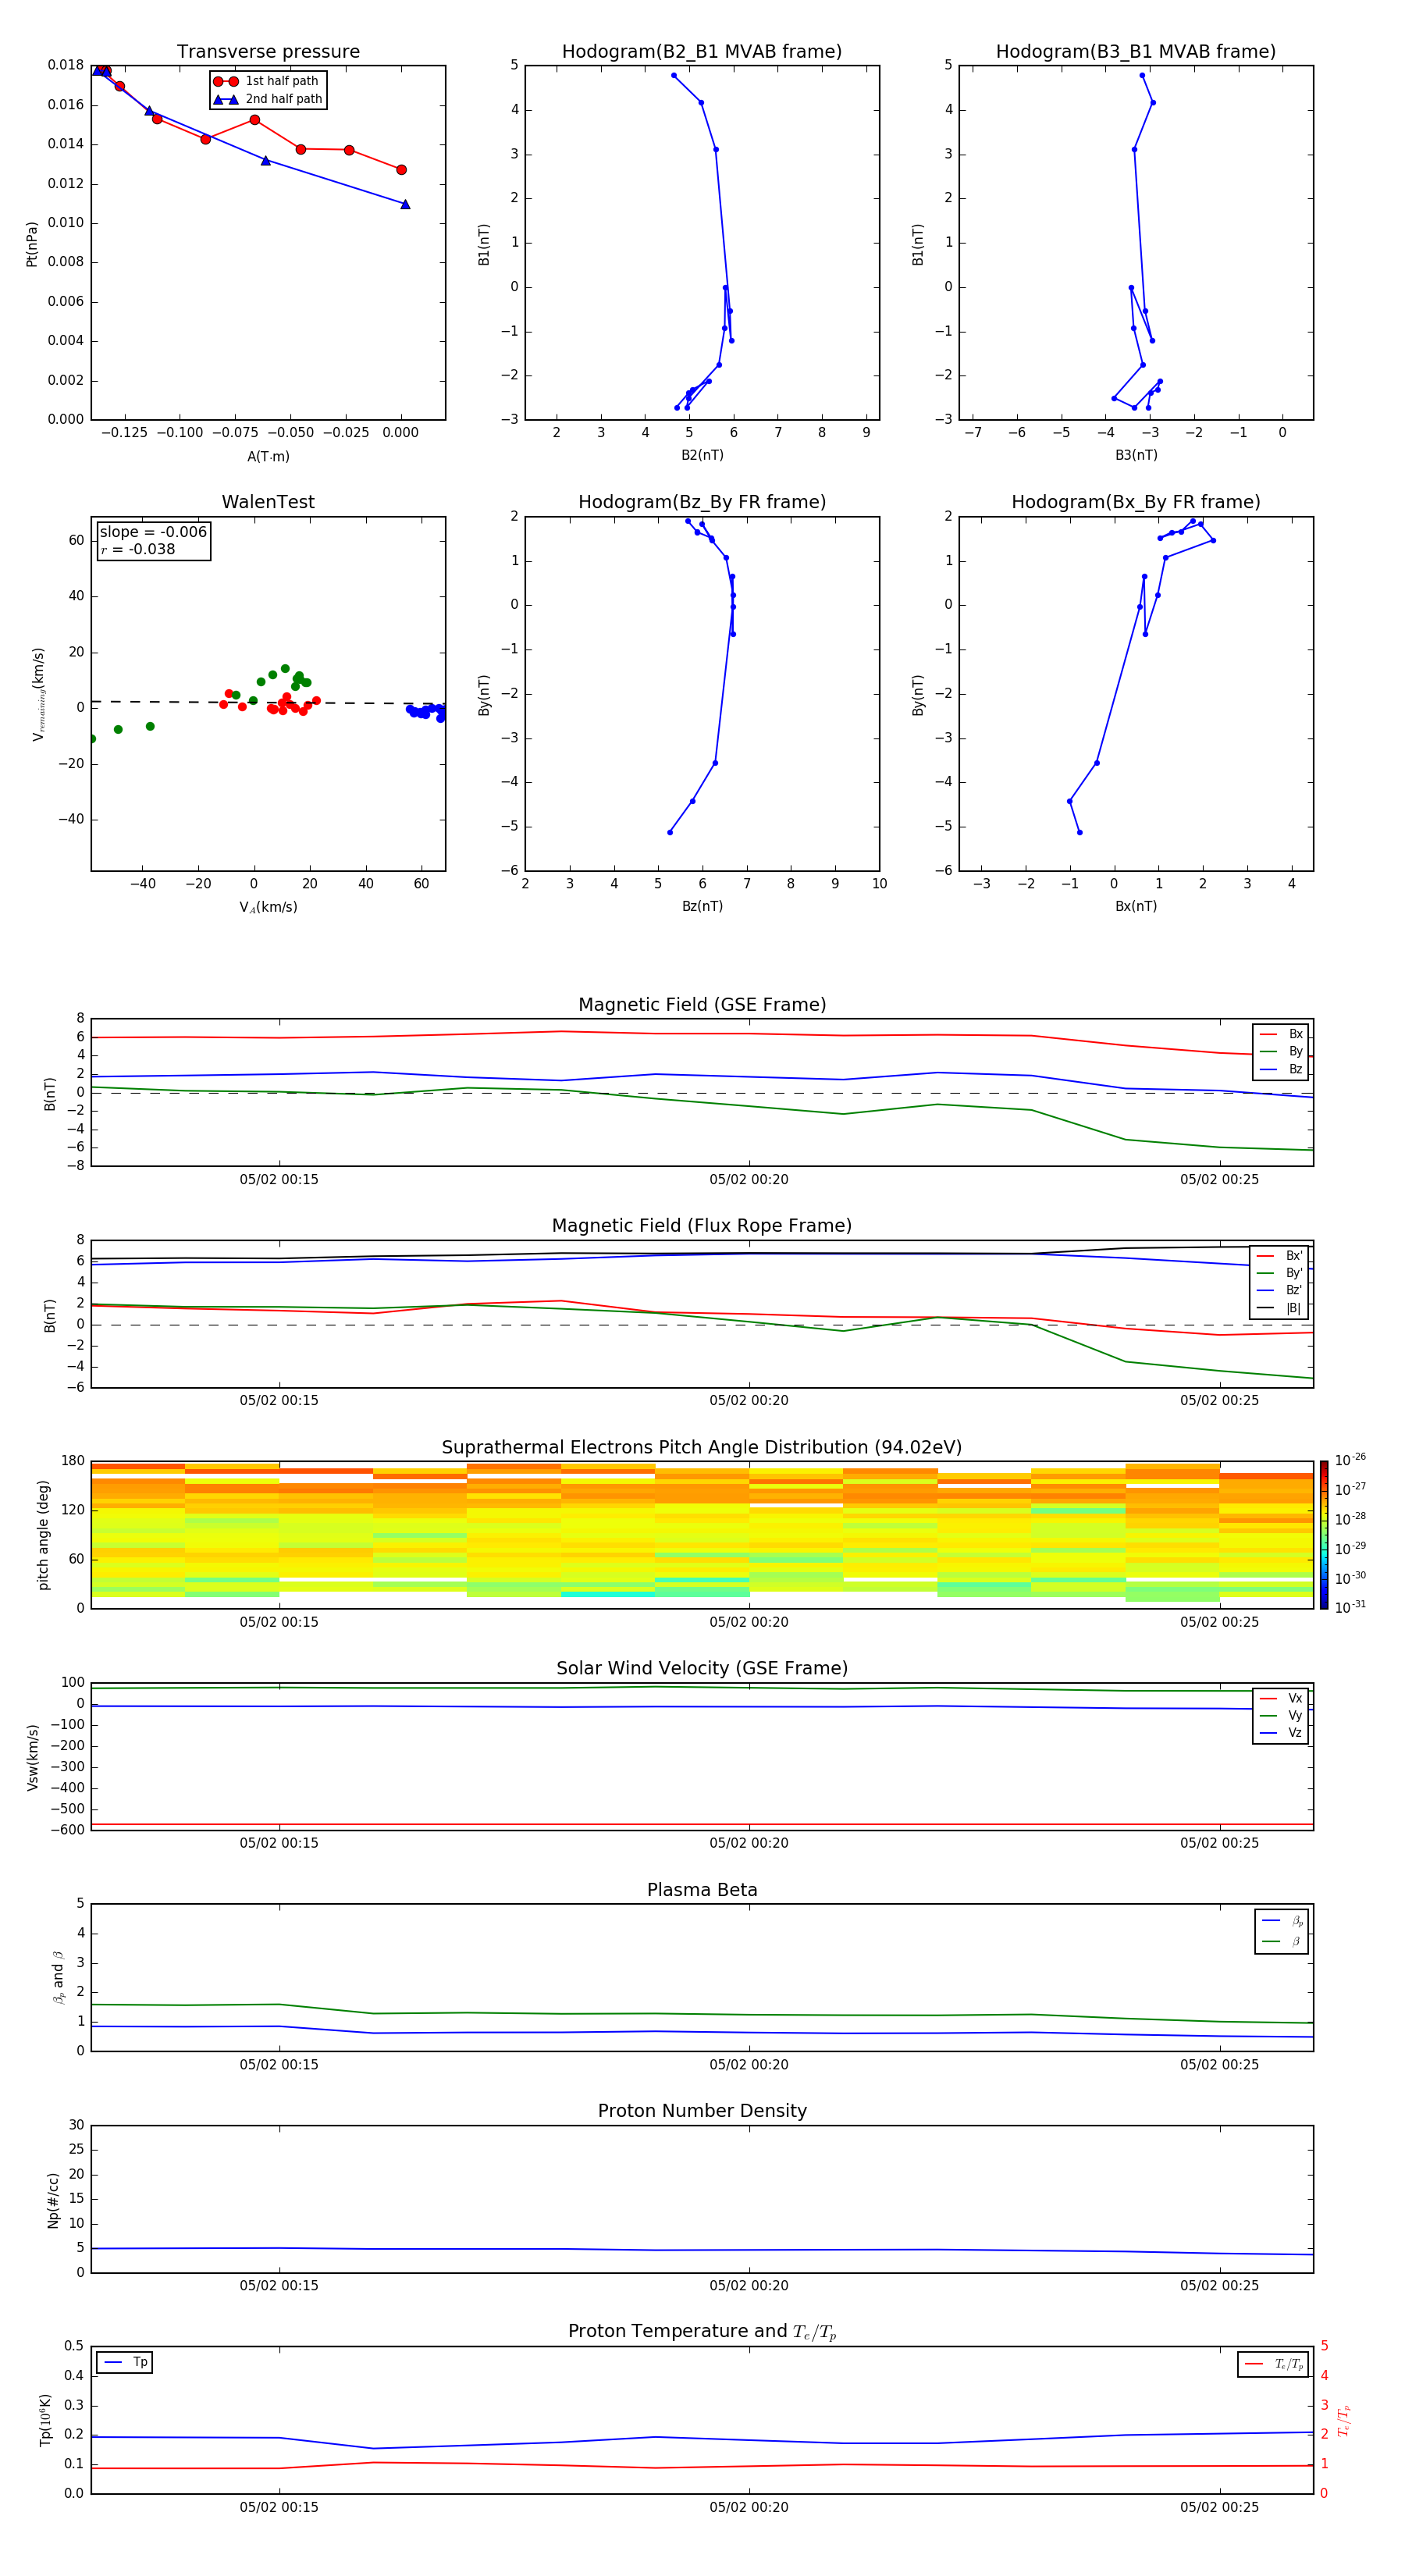This screenshot has height=2576, width=1405.
Task: Click the Vz legend entry
Action: pos(1281,1733)
